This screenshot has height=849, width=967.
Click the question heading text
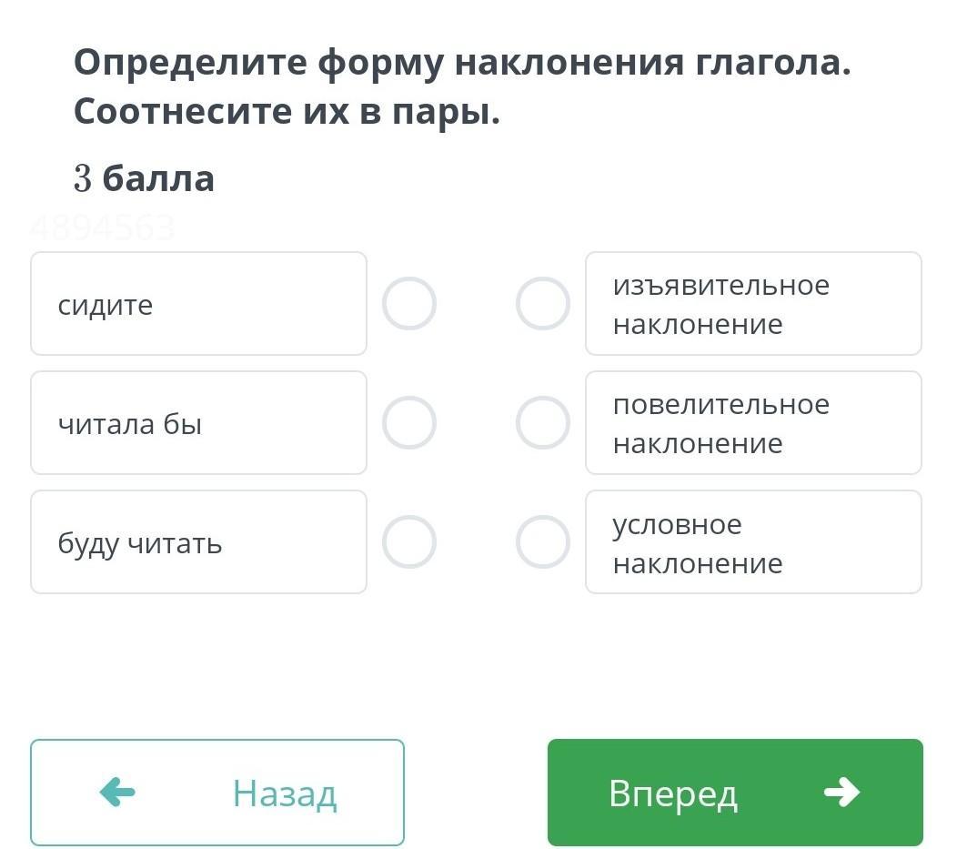click(x=462, y=64)
